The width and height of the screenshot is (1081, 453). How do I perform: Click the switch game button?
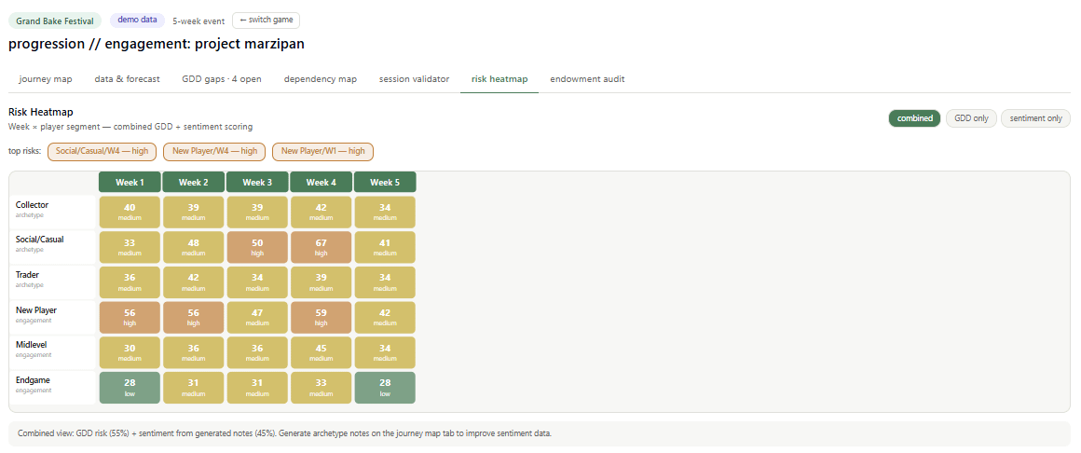coord(267,20)
